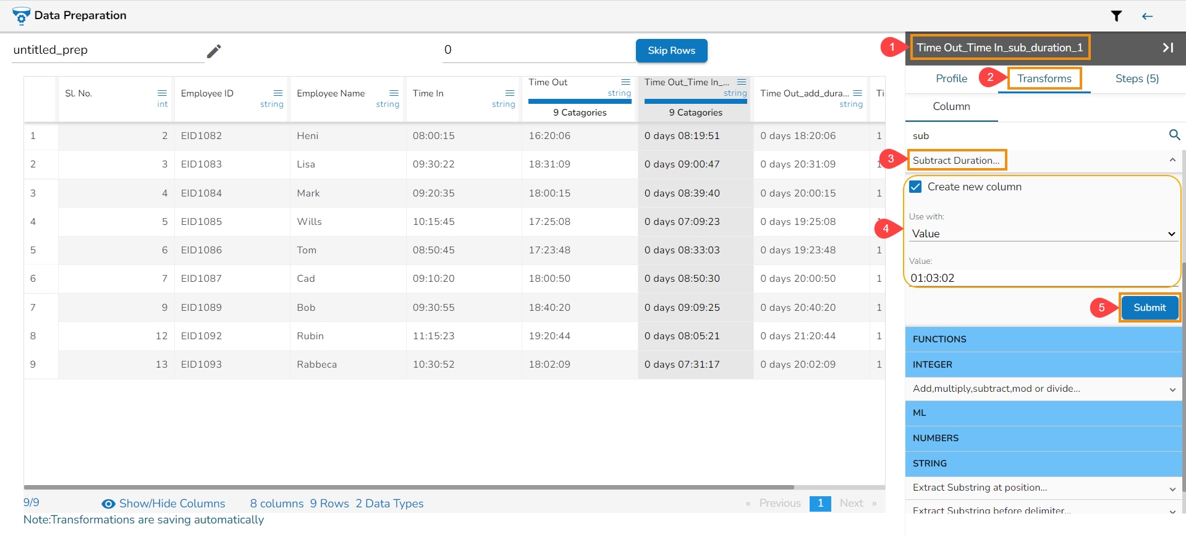Screen dimensions: 1186x537
Task: Open the Sl. No. column menu icon
Action: pyautogui.click(x=163, y=93)
